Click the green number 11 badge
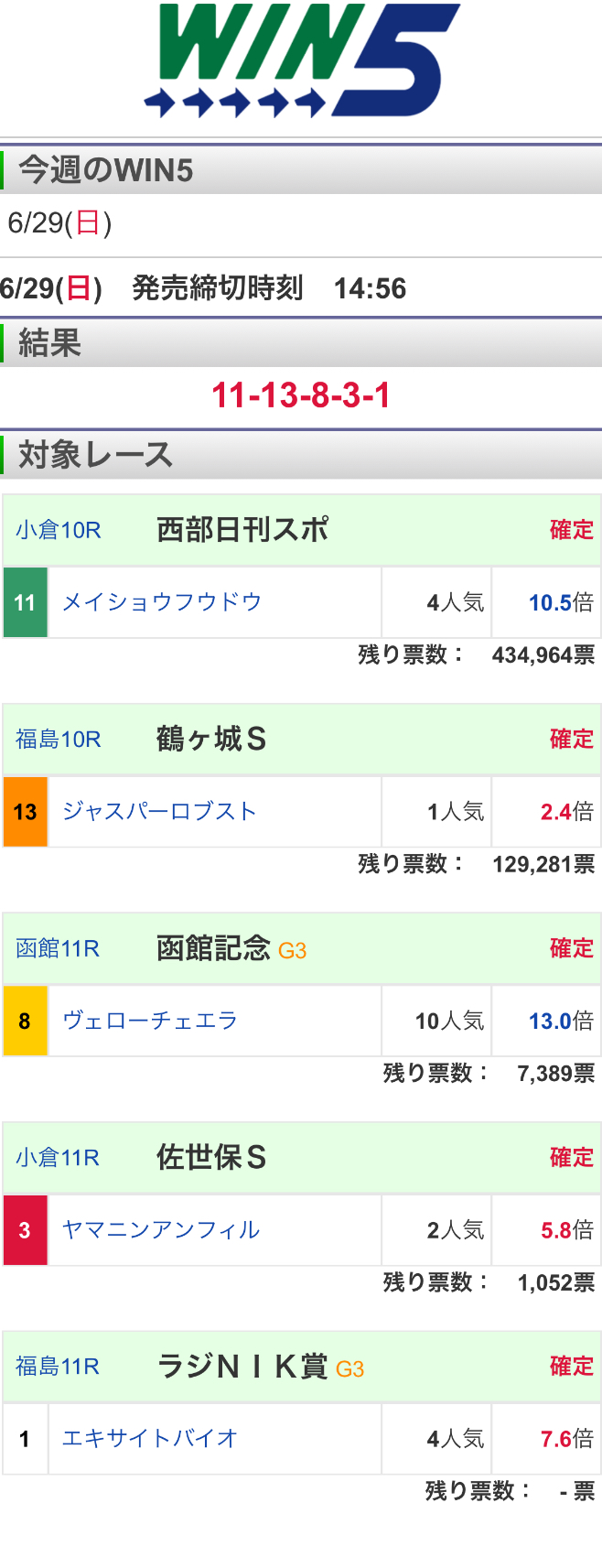This screenshot has width=602, height=1546. 25,602
